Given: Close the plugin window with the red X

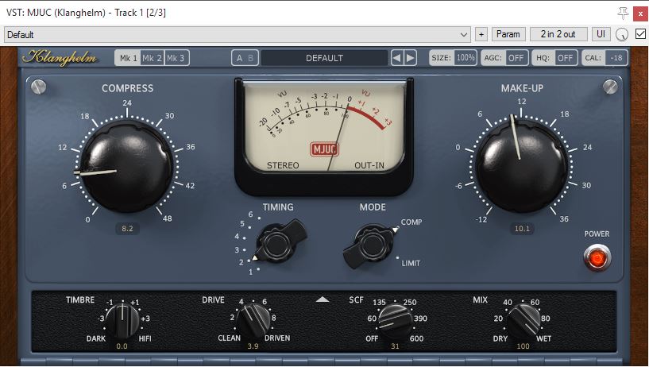Looking at the screenshot, I should pos(640,14).
